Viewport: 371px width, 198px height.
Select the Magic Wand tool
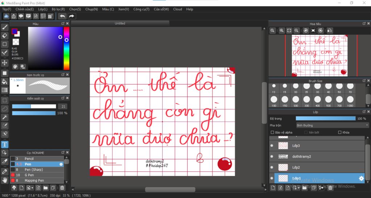(4, 117)
